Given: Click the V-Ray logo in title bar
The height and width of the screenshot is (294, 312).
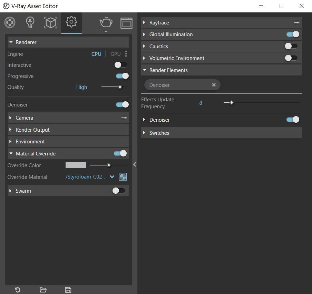Looking at the screenshot, I should coord(6,6).
